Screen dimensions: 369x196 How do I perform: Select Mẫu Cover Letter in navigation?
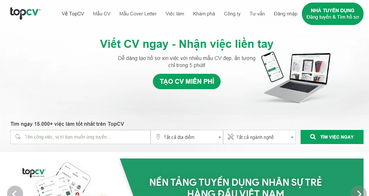coord(138,14)
